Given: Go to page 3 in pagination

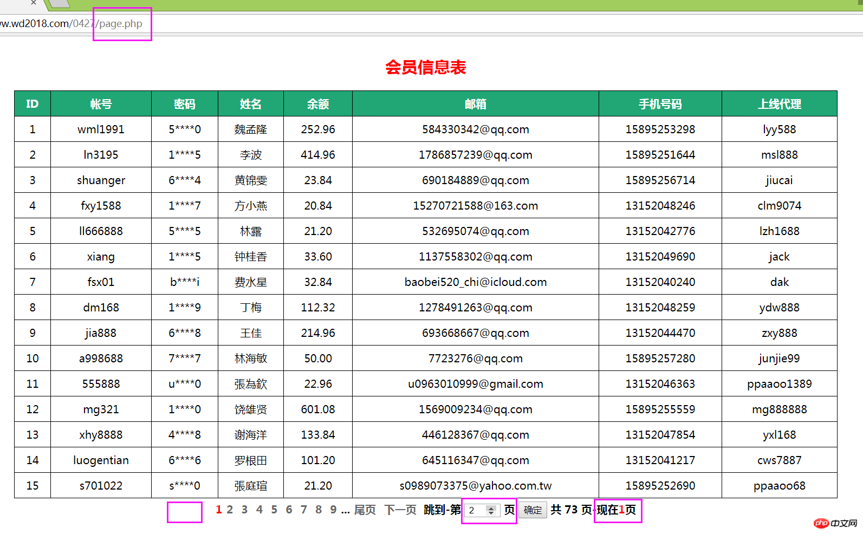Looking at the screenshot, I should (244, 510).
